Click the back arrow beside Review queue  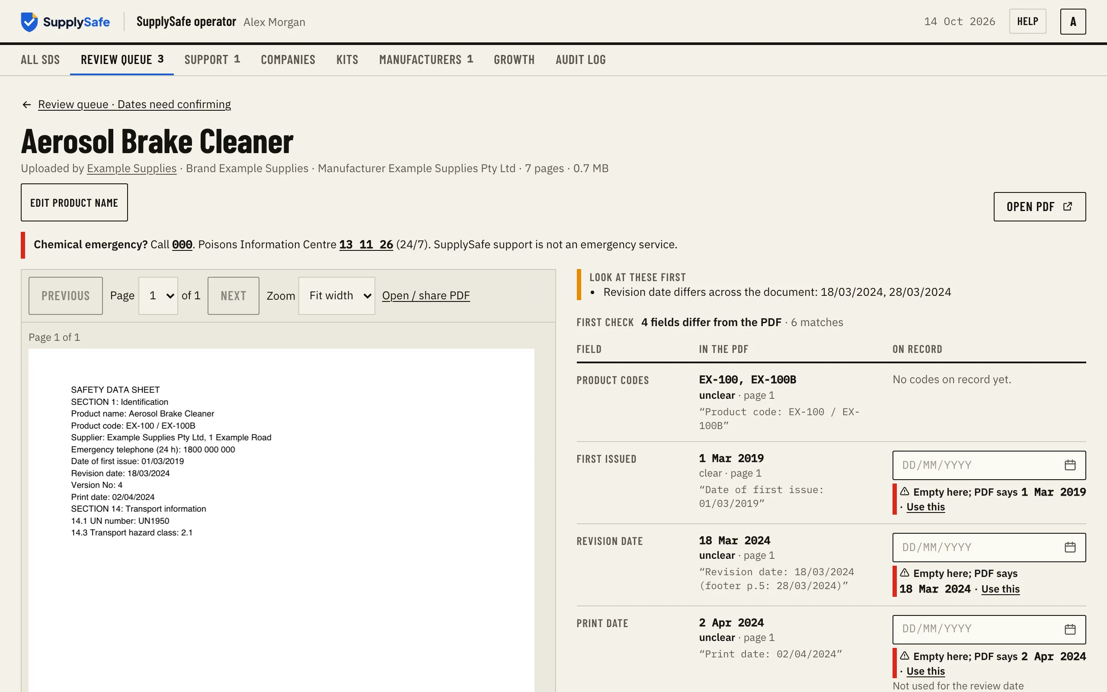[x=26, y=105]
